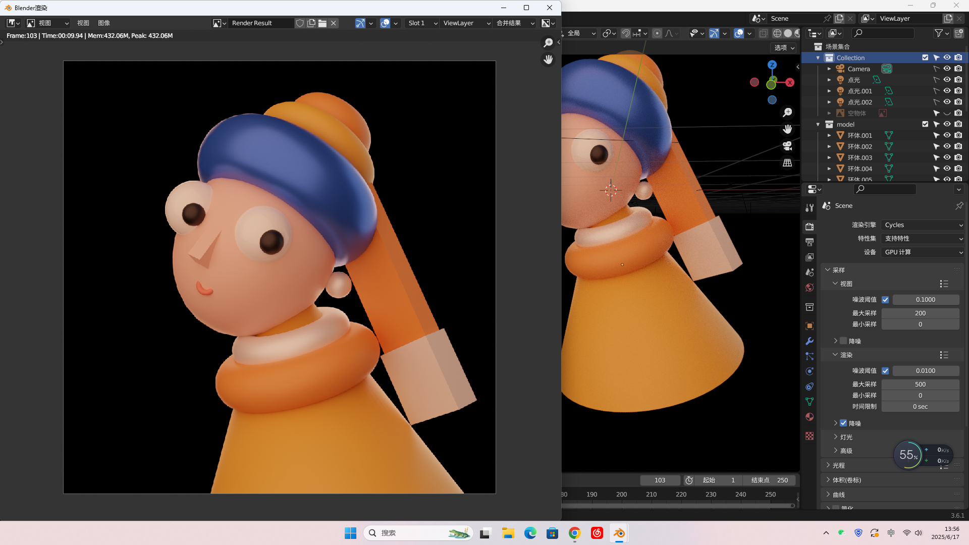Open the Scene properties tab icon
This screenshot has width=969, height=545.
tap(810, 272)
